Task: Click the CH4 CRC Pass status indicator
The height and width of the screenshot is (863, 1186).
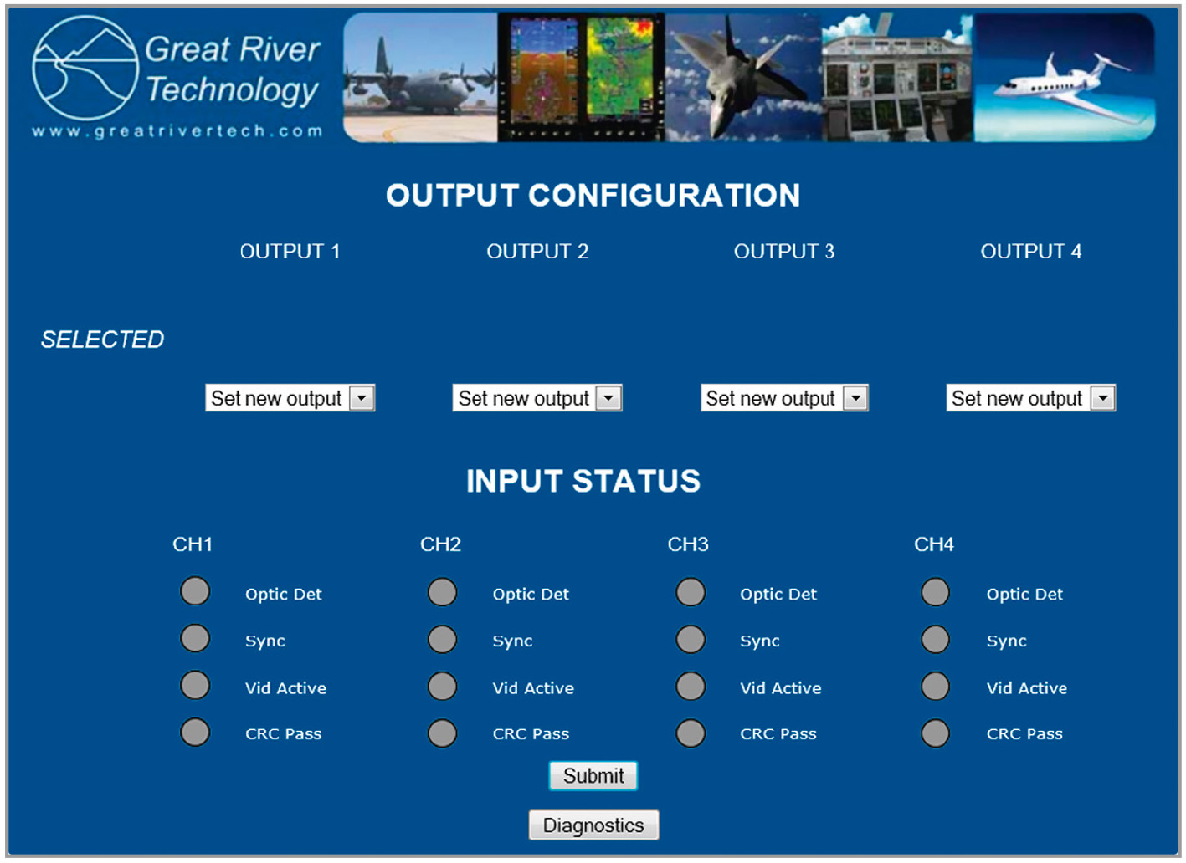Action: tap(936, 733)
